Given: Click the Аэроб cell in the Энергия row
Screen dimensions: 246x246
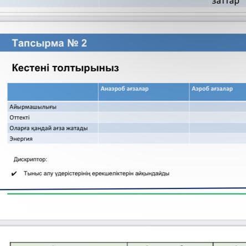Looking at the screenshot, I should pos(218,139).
